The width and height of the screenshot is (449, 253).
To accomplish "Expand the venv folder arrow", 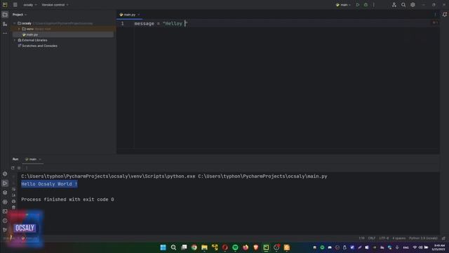I will tap(19, 29).
